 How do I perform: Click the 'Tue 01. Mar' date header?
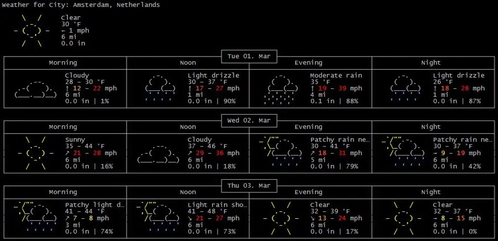click(249, 57)
